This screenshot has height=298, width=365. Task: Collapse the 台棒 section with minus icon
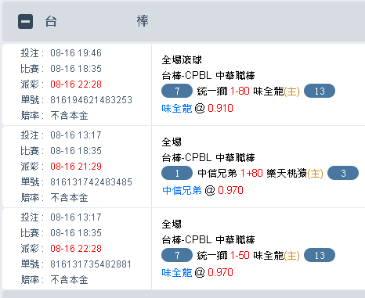25,21
